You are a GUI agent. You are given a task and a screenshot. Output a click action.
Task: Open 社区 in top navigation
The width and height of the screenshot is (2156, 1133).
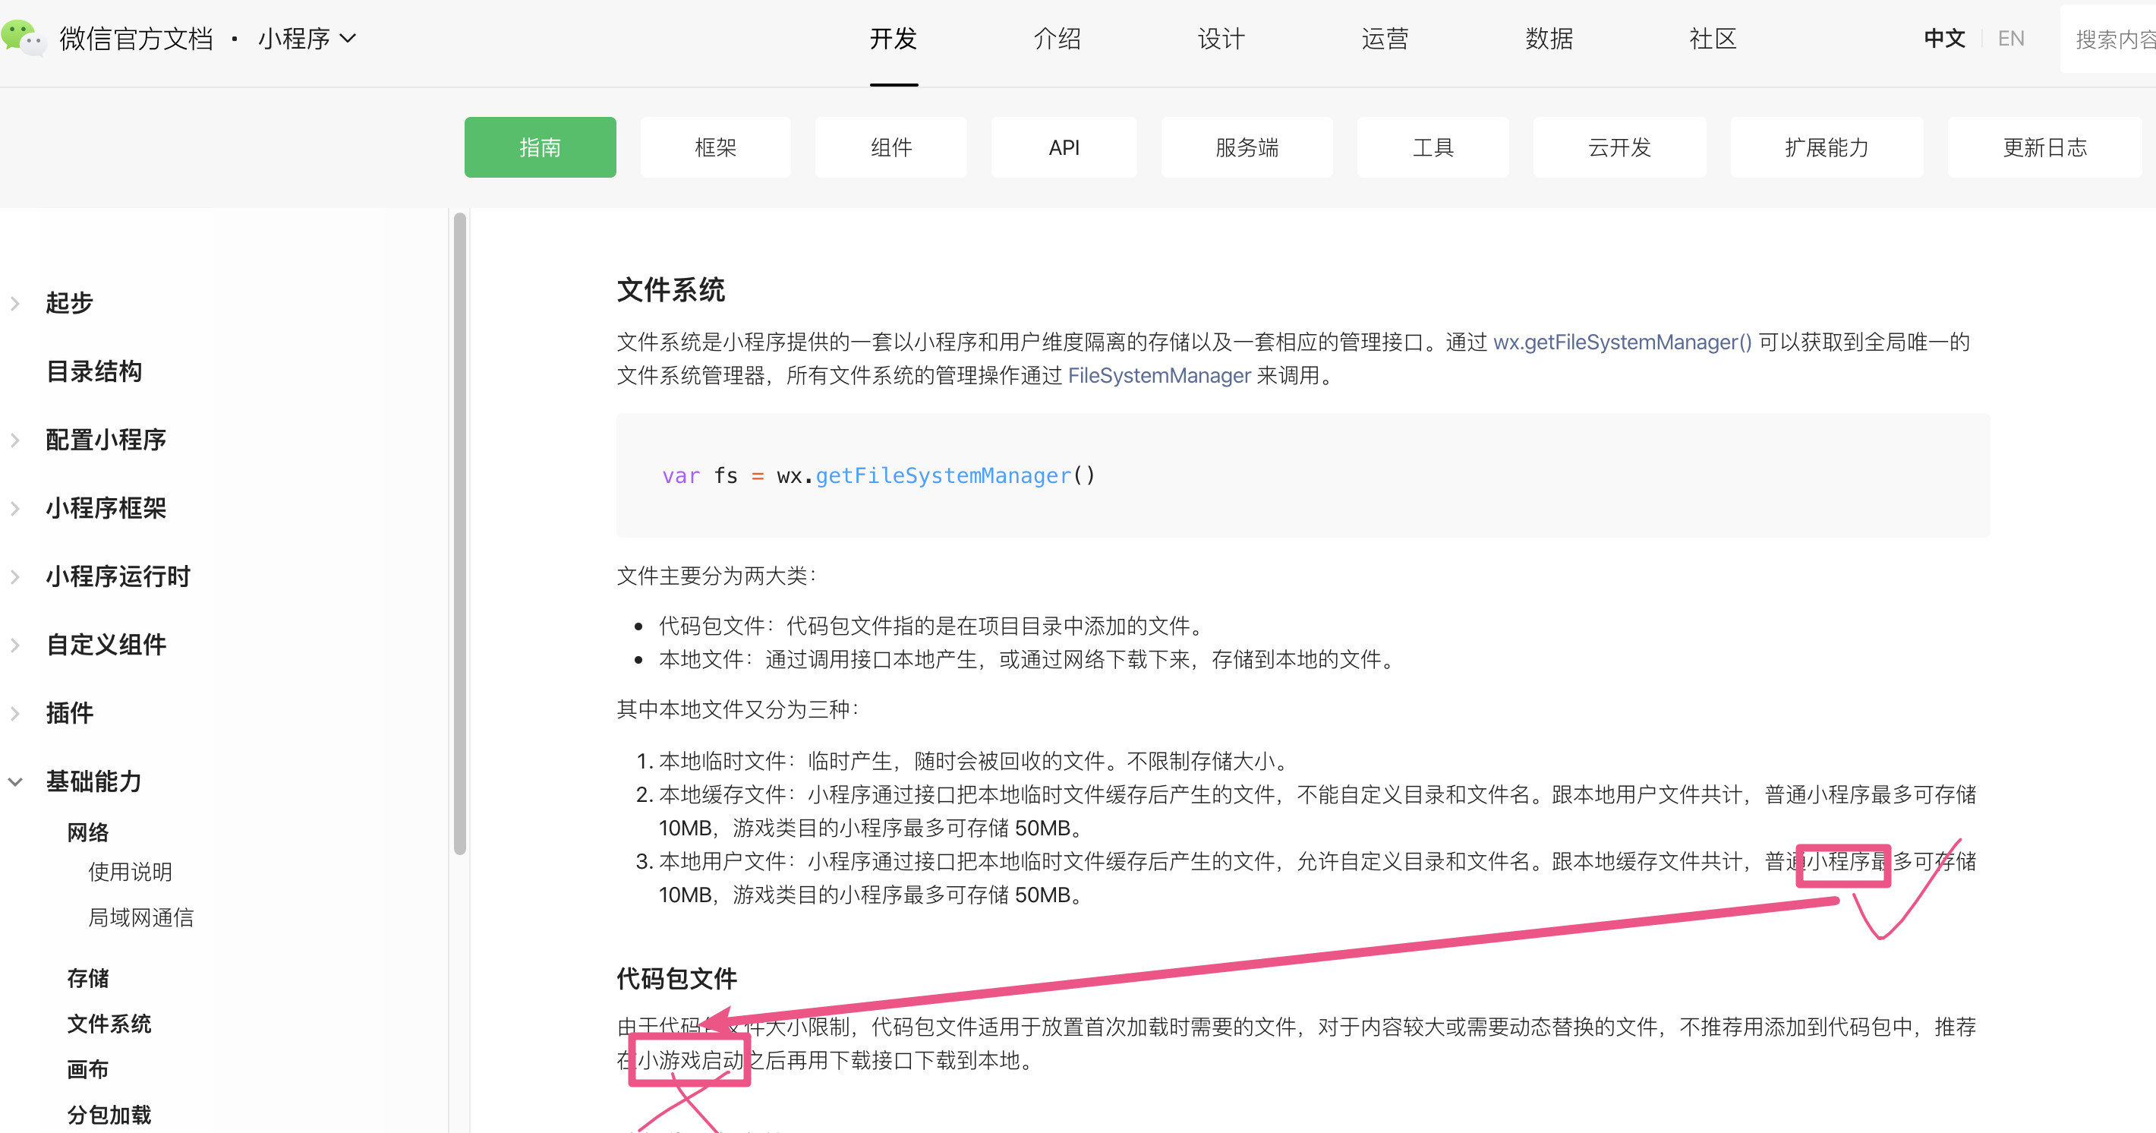coord(1713,39)
